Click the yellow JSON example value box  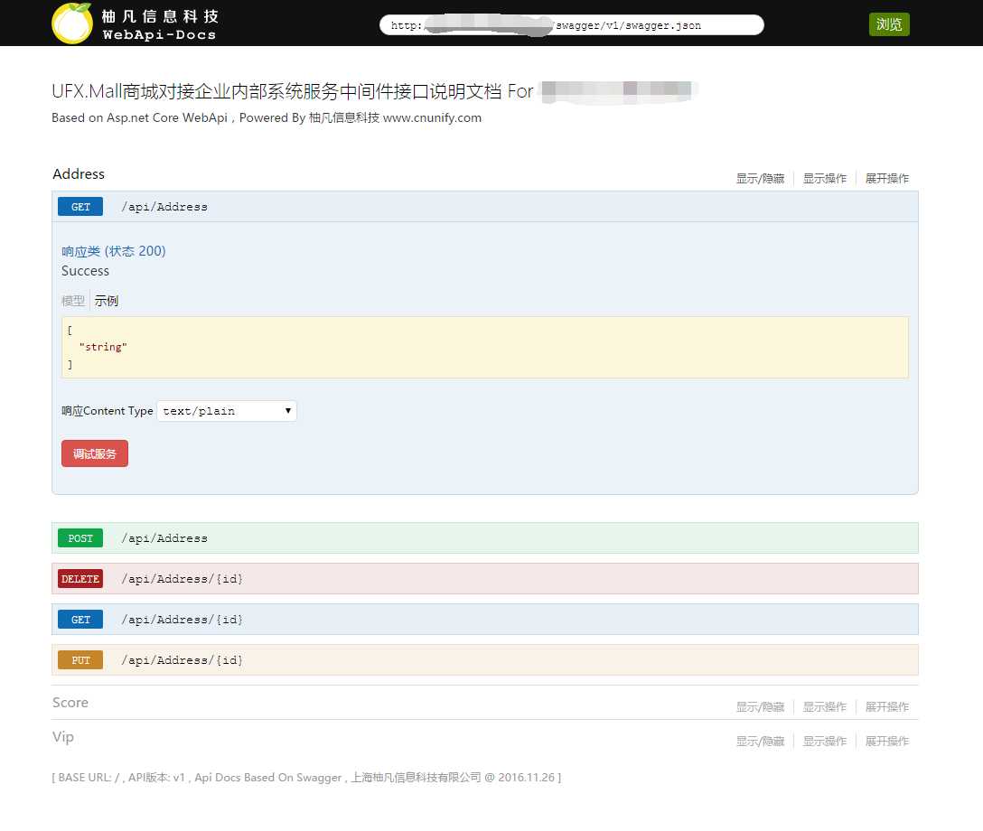click(484, 347)
